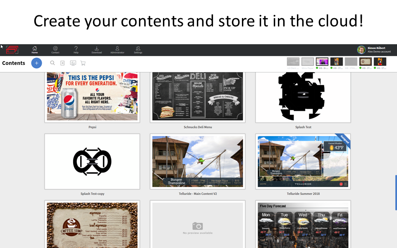Open the Five Day Forecast thumbnail
The image size is (397, 248).
[x=303, y=224]
